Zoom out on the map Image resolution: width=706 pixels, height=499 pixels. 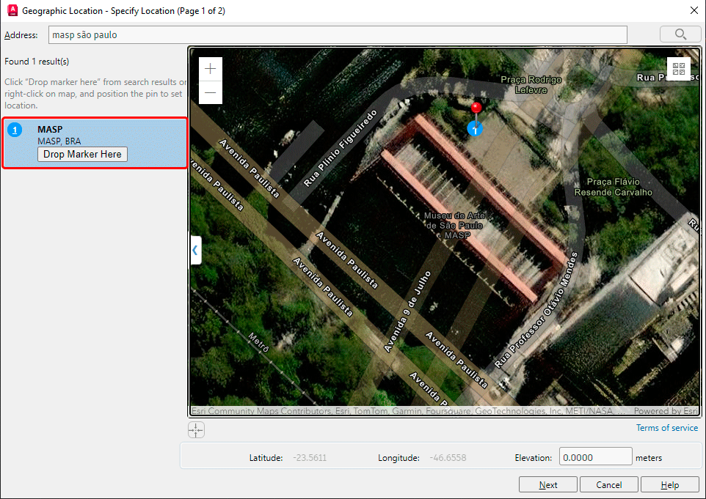pos(210,93)
